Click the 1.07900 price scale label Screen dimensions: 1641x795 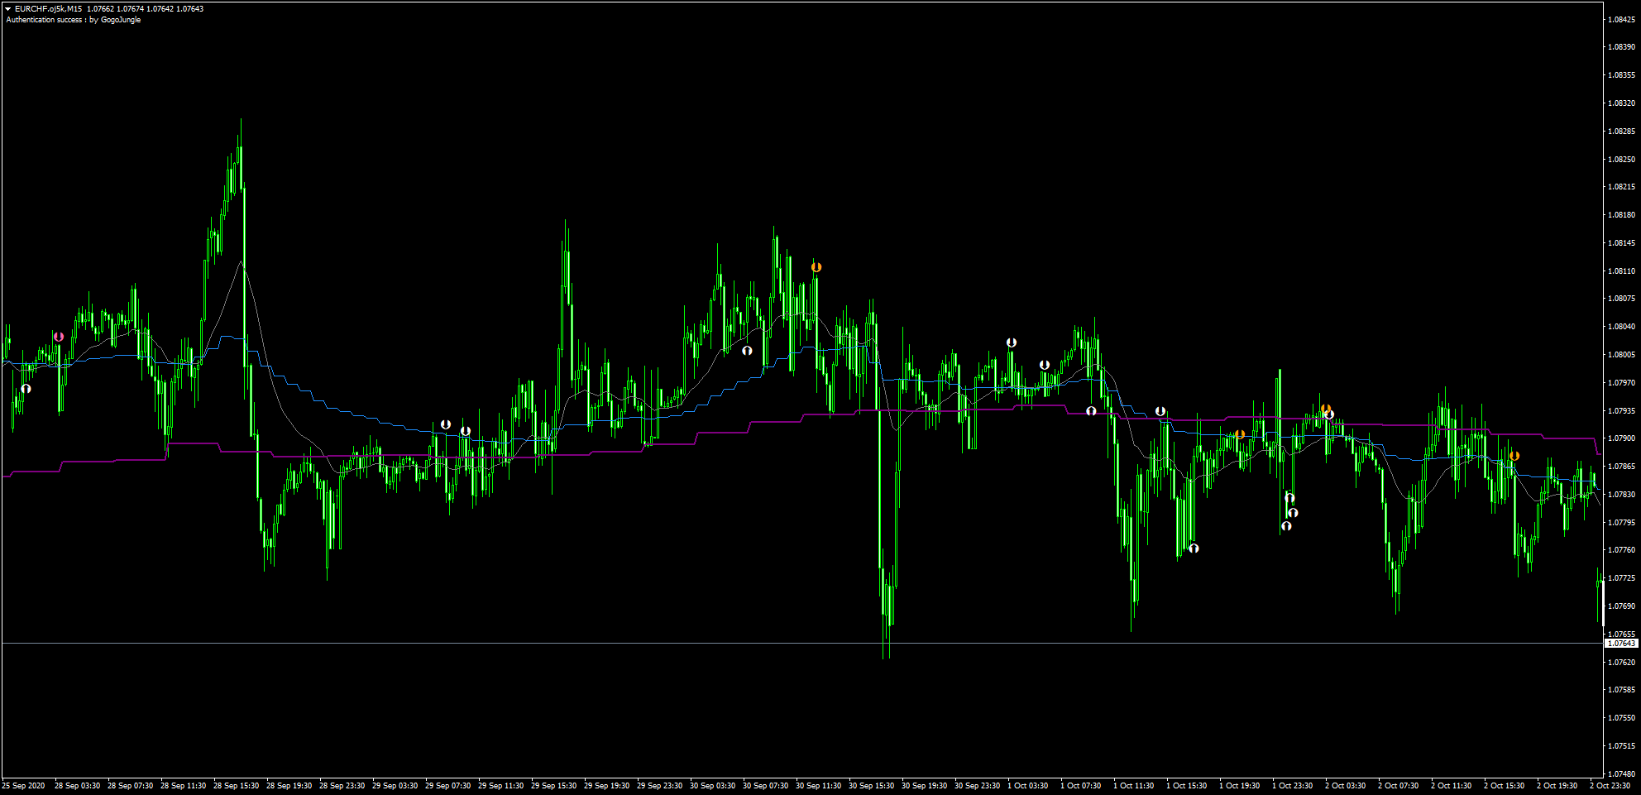[1621, 438]
